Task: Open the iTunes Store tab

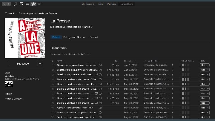Action: [126, 4]
